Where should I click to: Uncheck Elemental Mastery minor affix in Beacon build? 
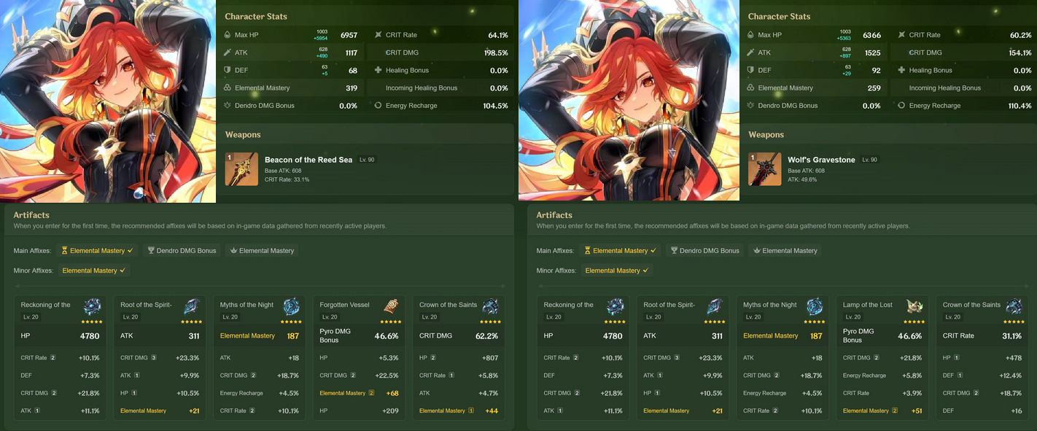(94, 271)
